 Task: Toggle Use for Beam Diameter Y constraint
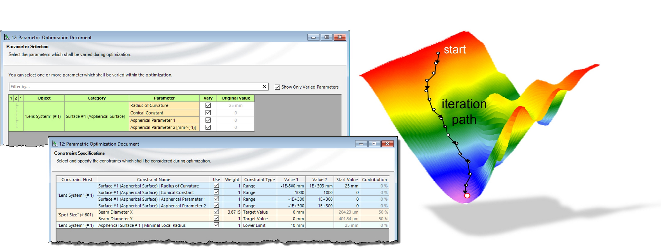(216, 218)
